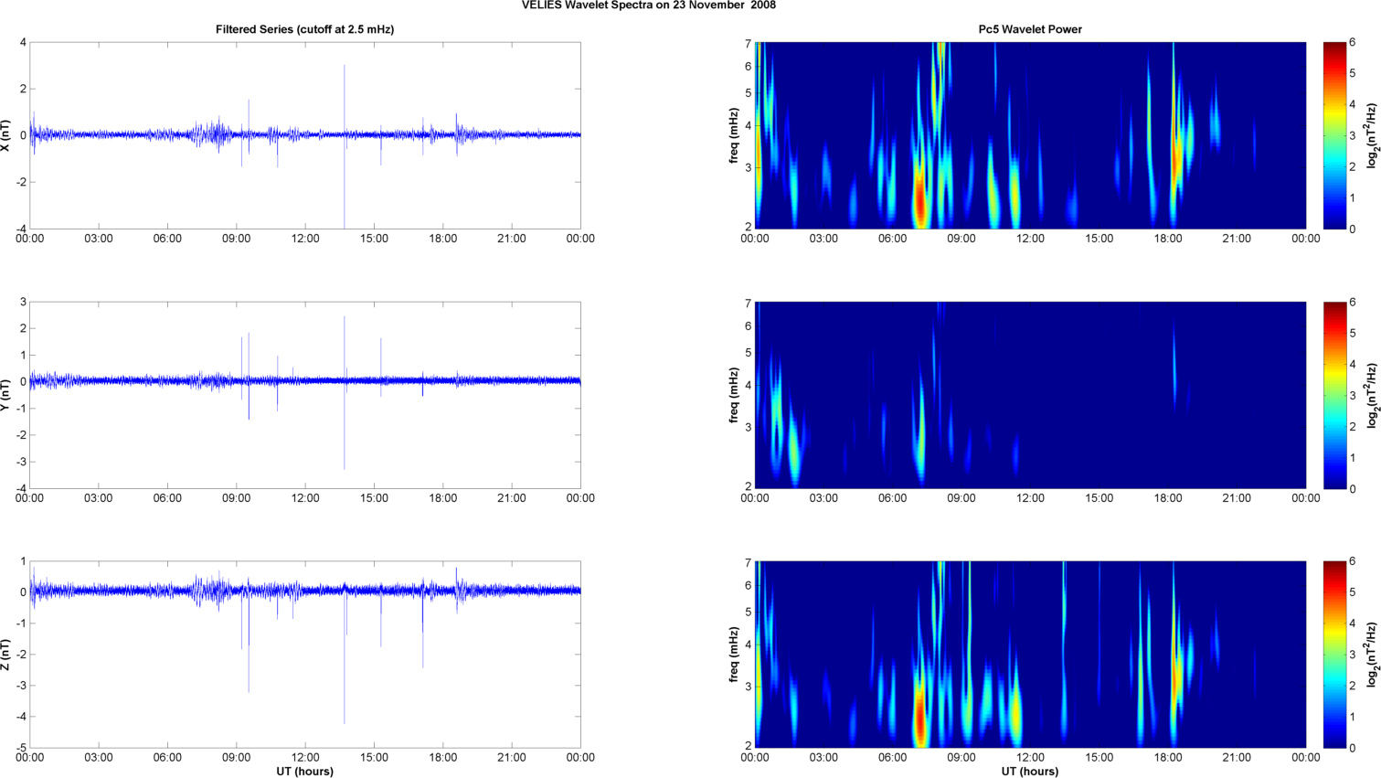This screenshot has height=778, width=1381.
Task: Select the Y component filtered series plot
Action: tap(305, 395)
